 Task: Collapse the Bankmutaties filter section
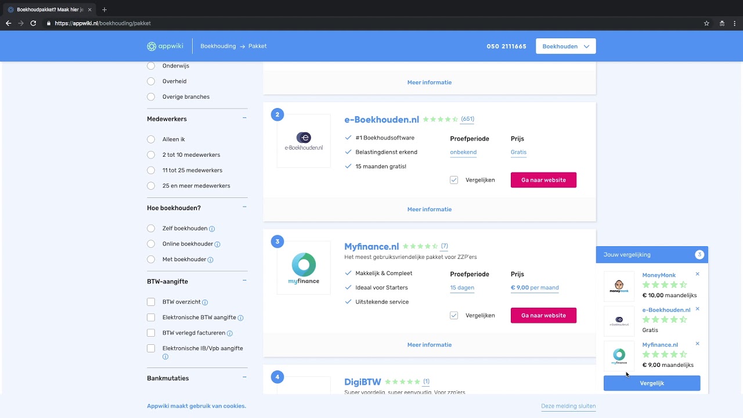point(244,377)
